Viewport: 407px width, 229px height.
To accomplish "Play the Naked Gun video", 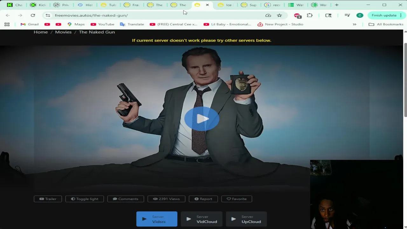I will (x=202, y=119).
